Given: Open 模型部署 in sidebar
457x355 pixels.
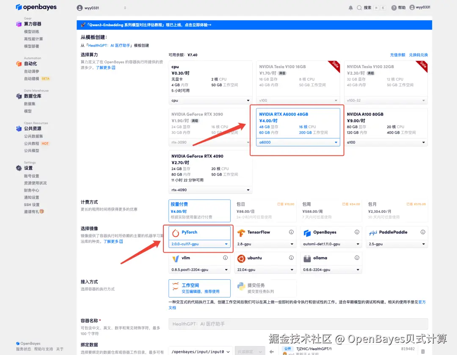Looking at the screenshot, I should (x=31, y=47).
